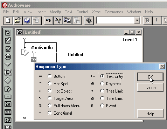Image resolution: width=167 pixels, height=129 pixels.
Task: Minimize the Untitled design window
Action: click(x=126, y=32)
